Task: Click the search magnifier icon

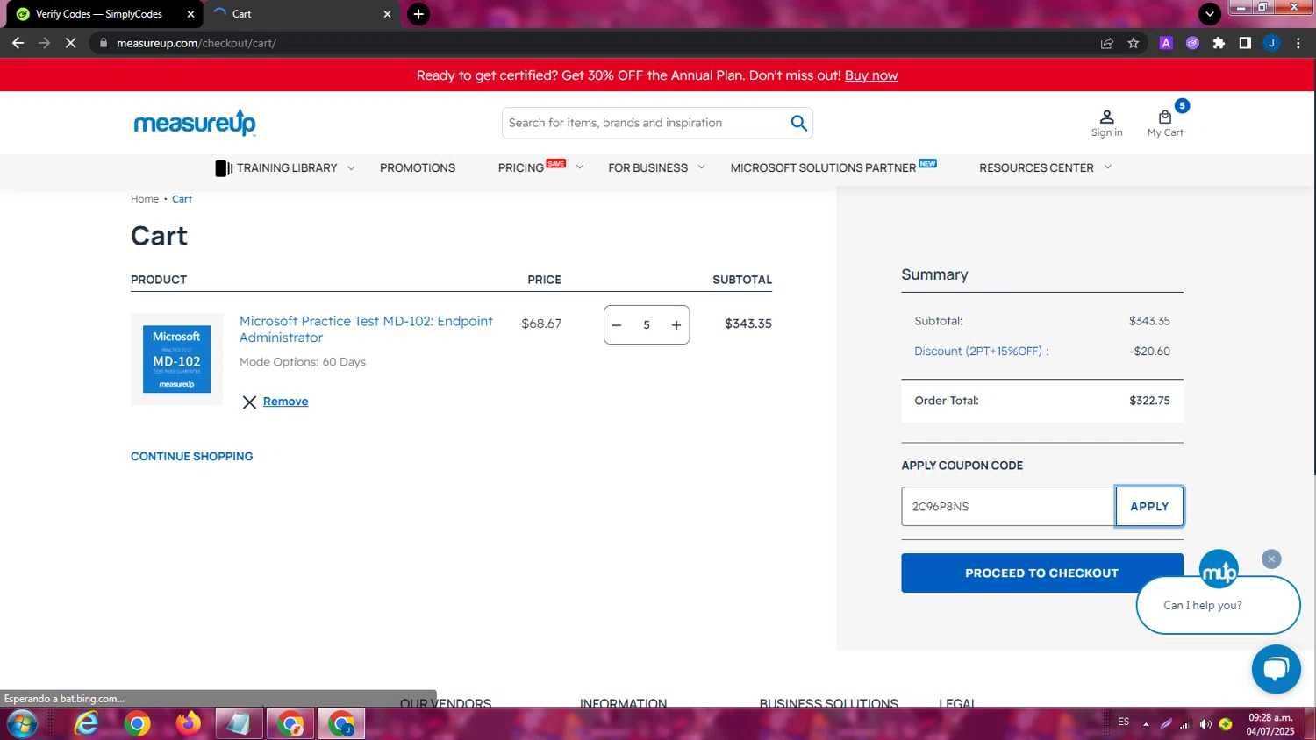Action: (798, 123)
